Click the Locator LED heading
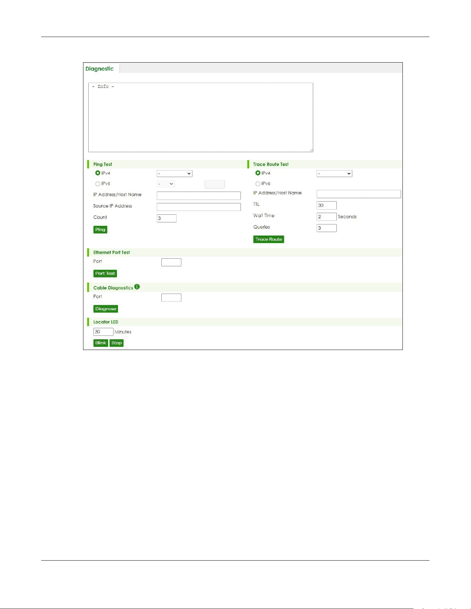This screenshot has height=609, width=471. (106, 322)
